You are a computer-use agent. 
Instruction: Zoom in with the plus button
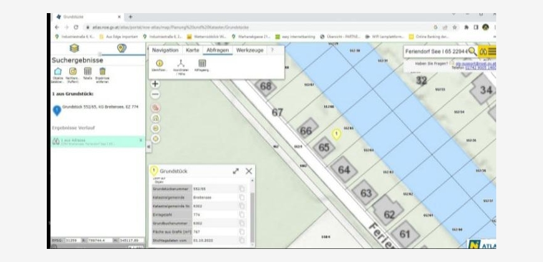(x=155, y=83)
